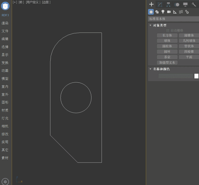Enable the 自动栅格 checkbox
Viewport: 199px width, 185px height.
[x=168, y=30]
